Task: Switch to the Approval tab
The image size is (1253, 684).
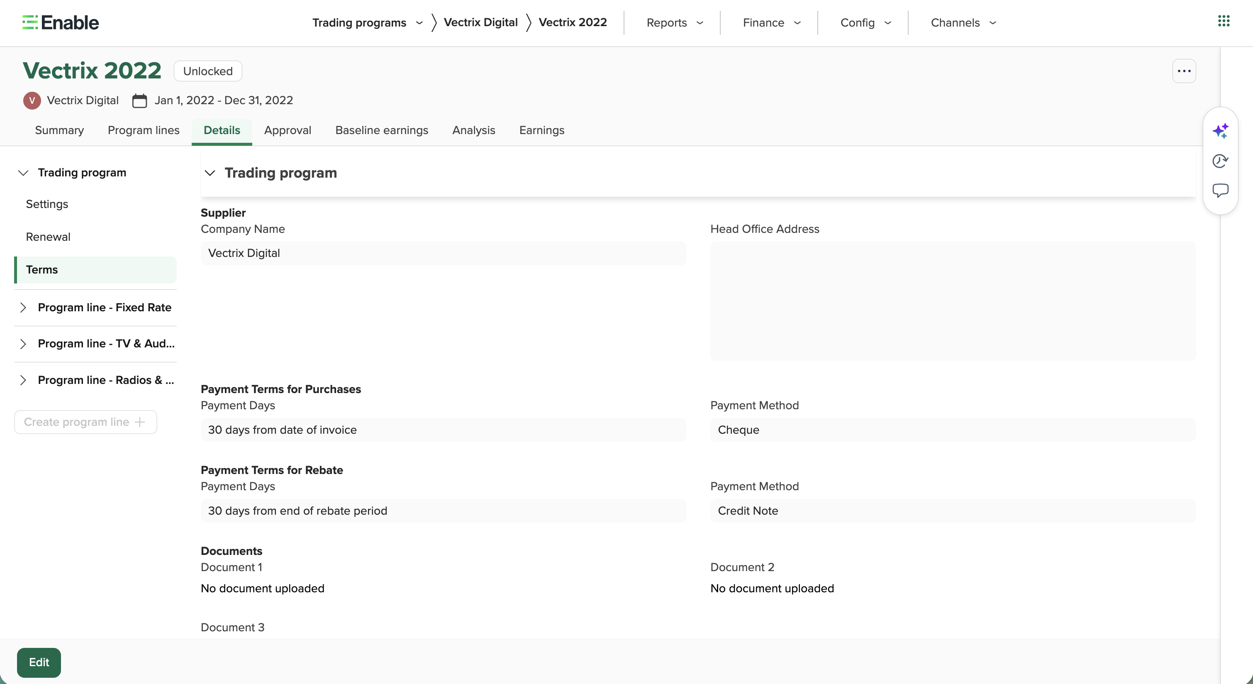Action: [288, 130]
